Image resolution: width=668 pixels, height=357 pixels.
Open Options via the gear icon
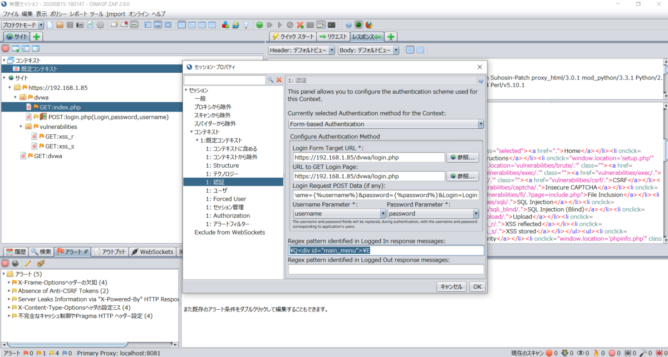[x=101, y=25]
